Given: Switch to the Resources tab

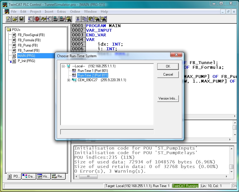Looking at the screenshot, I should point(58,176).
